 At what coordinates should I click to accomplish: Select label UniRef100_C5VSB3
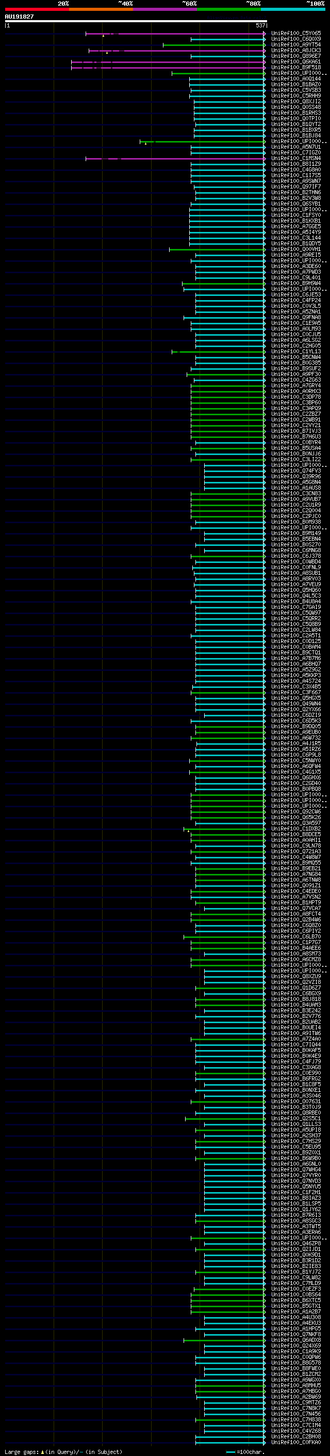pyautogui.click(x=295, y=90)
